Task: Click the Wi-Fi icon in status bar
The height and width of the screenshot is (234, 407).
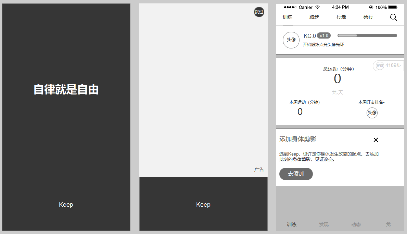Action: pyautogui.click(x=317, y=7)
